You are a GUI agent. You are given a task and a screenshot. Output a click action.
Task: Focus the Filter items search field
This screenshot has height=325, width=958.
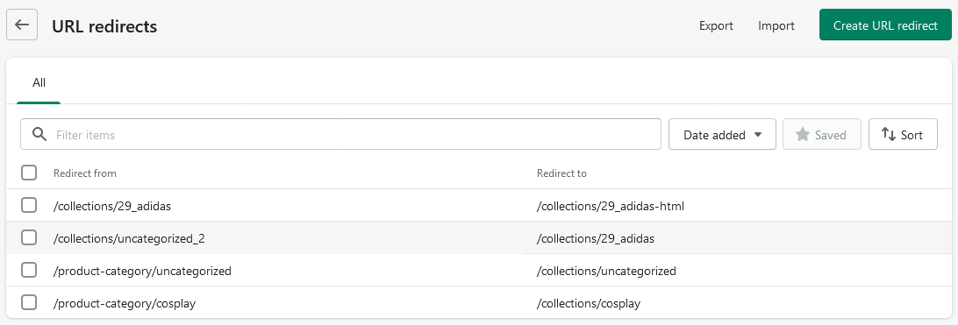coord(340,134)
